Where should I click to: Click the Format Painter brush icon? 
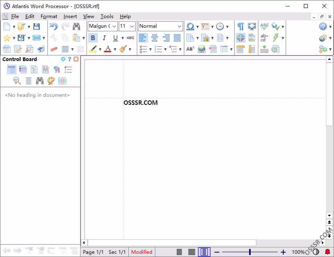123,49
